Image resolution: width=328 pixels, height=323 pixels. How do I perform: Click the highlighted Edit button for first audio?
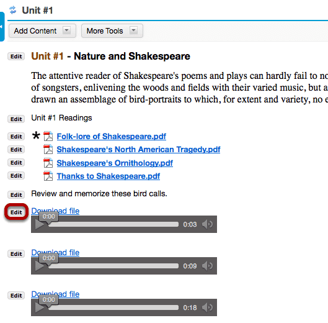(x=16, y=212)
